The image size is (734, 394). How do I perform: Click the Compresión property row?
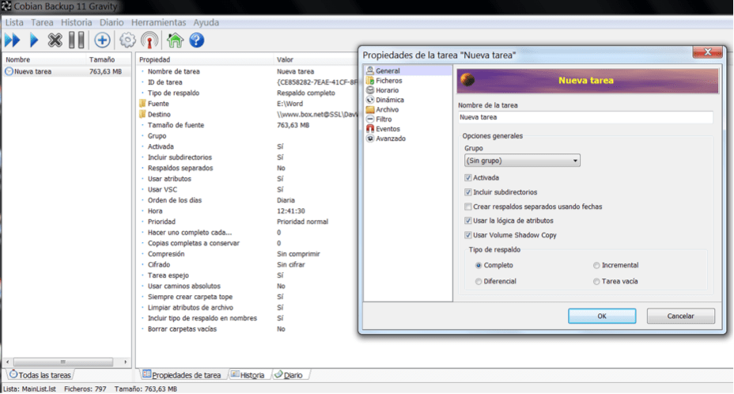coord(248,254)
